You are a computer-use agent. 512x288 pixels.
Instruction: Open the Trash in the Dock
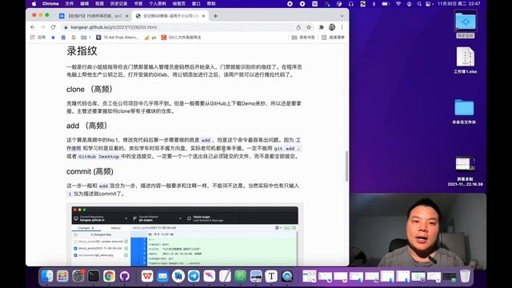(465, 276)
